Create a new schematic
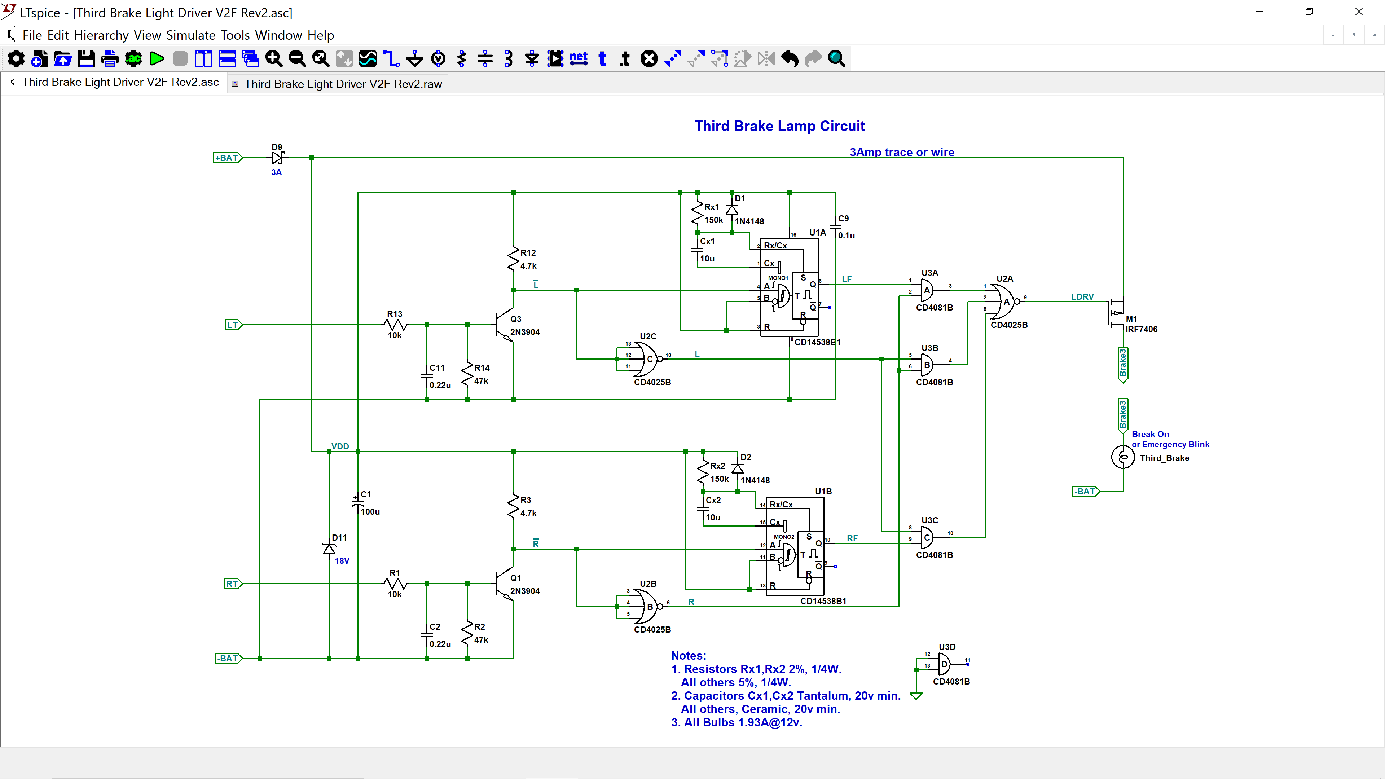The image size is (1385, 779). coord(39,58)
